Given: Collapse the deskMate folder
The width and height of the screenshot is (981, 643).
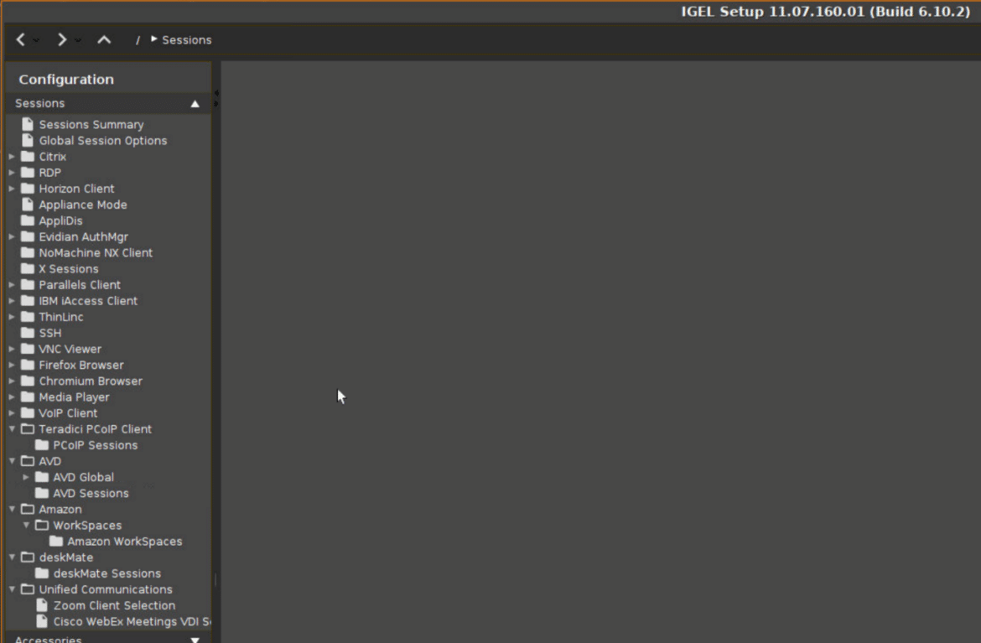Looking at the screenshot, I should tap(12, 557).
